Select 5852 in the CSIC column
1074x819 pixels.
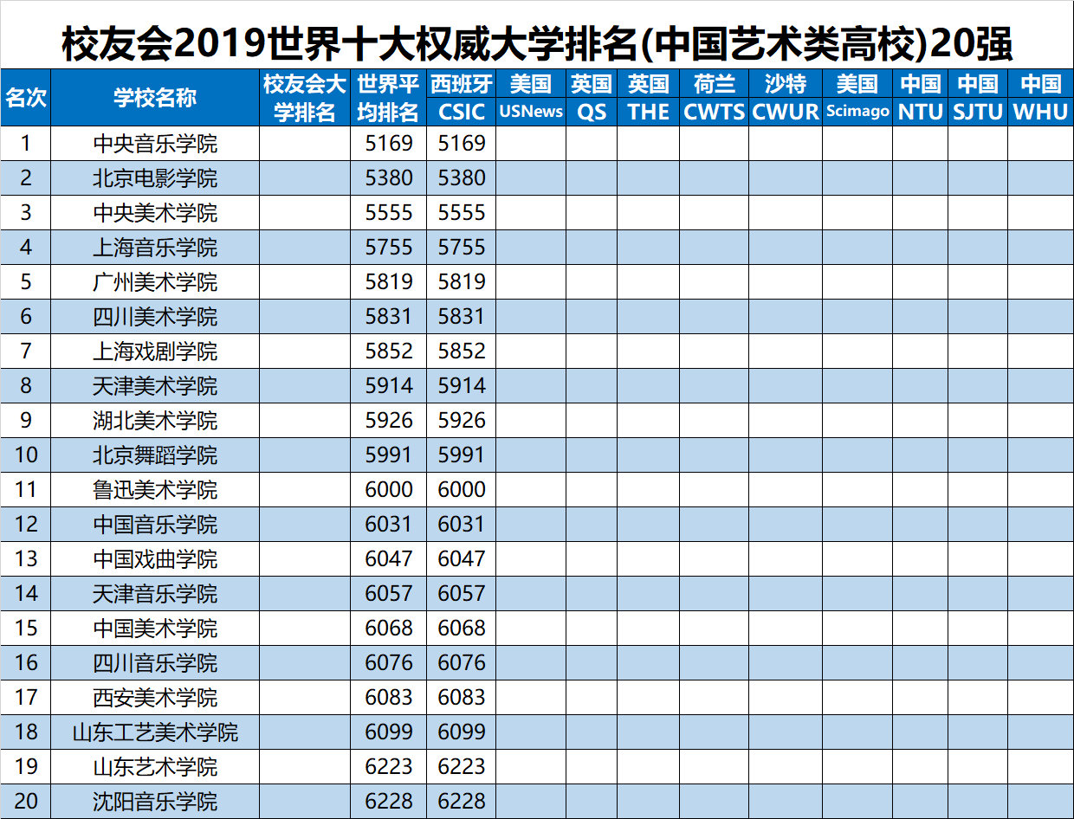click(x=462, y=351)
